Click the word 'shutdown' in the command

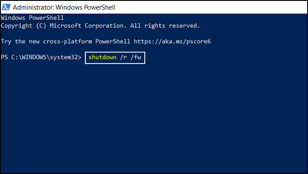pos(103,57)
